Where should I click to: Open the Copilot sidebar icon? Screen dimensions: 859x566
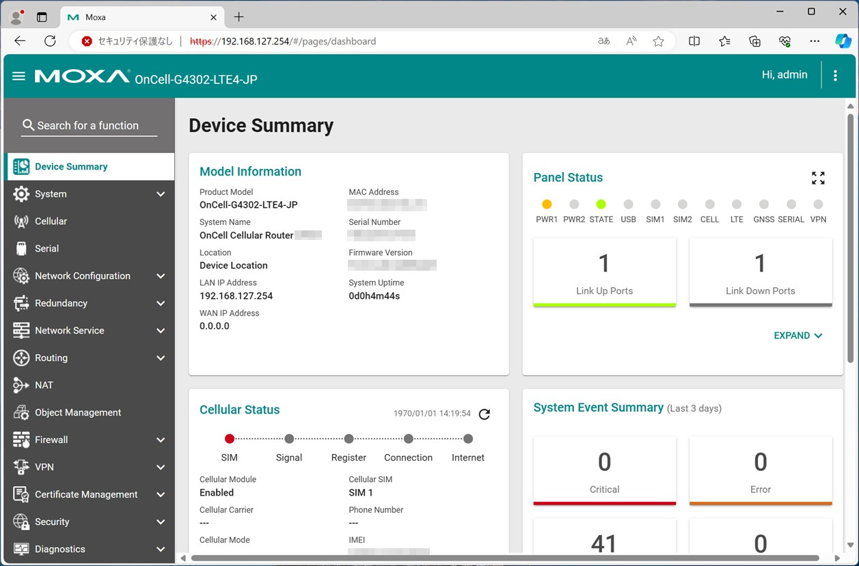coord(843,41)
